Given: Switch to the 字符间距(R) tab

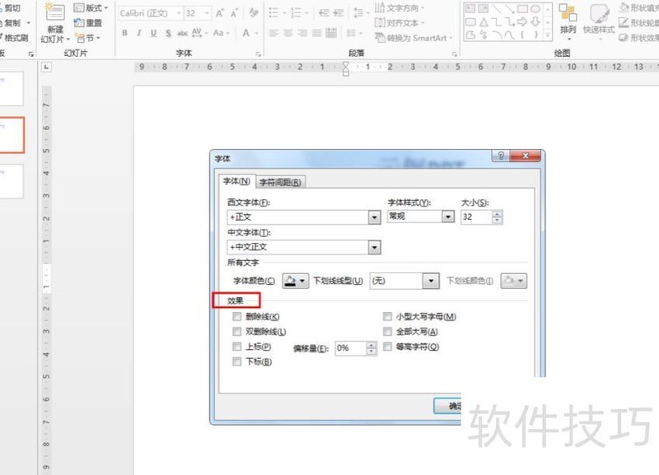Looking at the screenshot, I should (280, 182).
